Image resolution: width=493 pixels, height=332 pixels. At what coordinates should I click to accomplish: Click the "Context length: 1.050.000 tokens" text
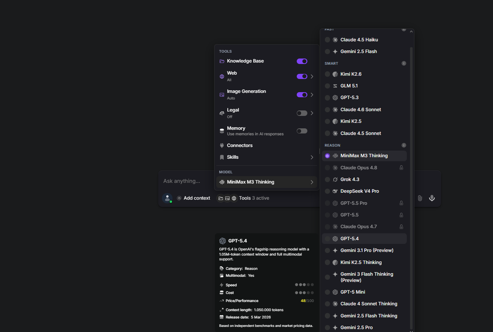[254, 310]
